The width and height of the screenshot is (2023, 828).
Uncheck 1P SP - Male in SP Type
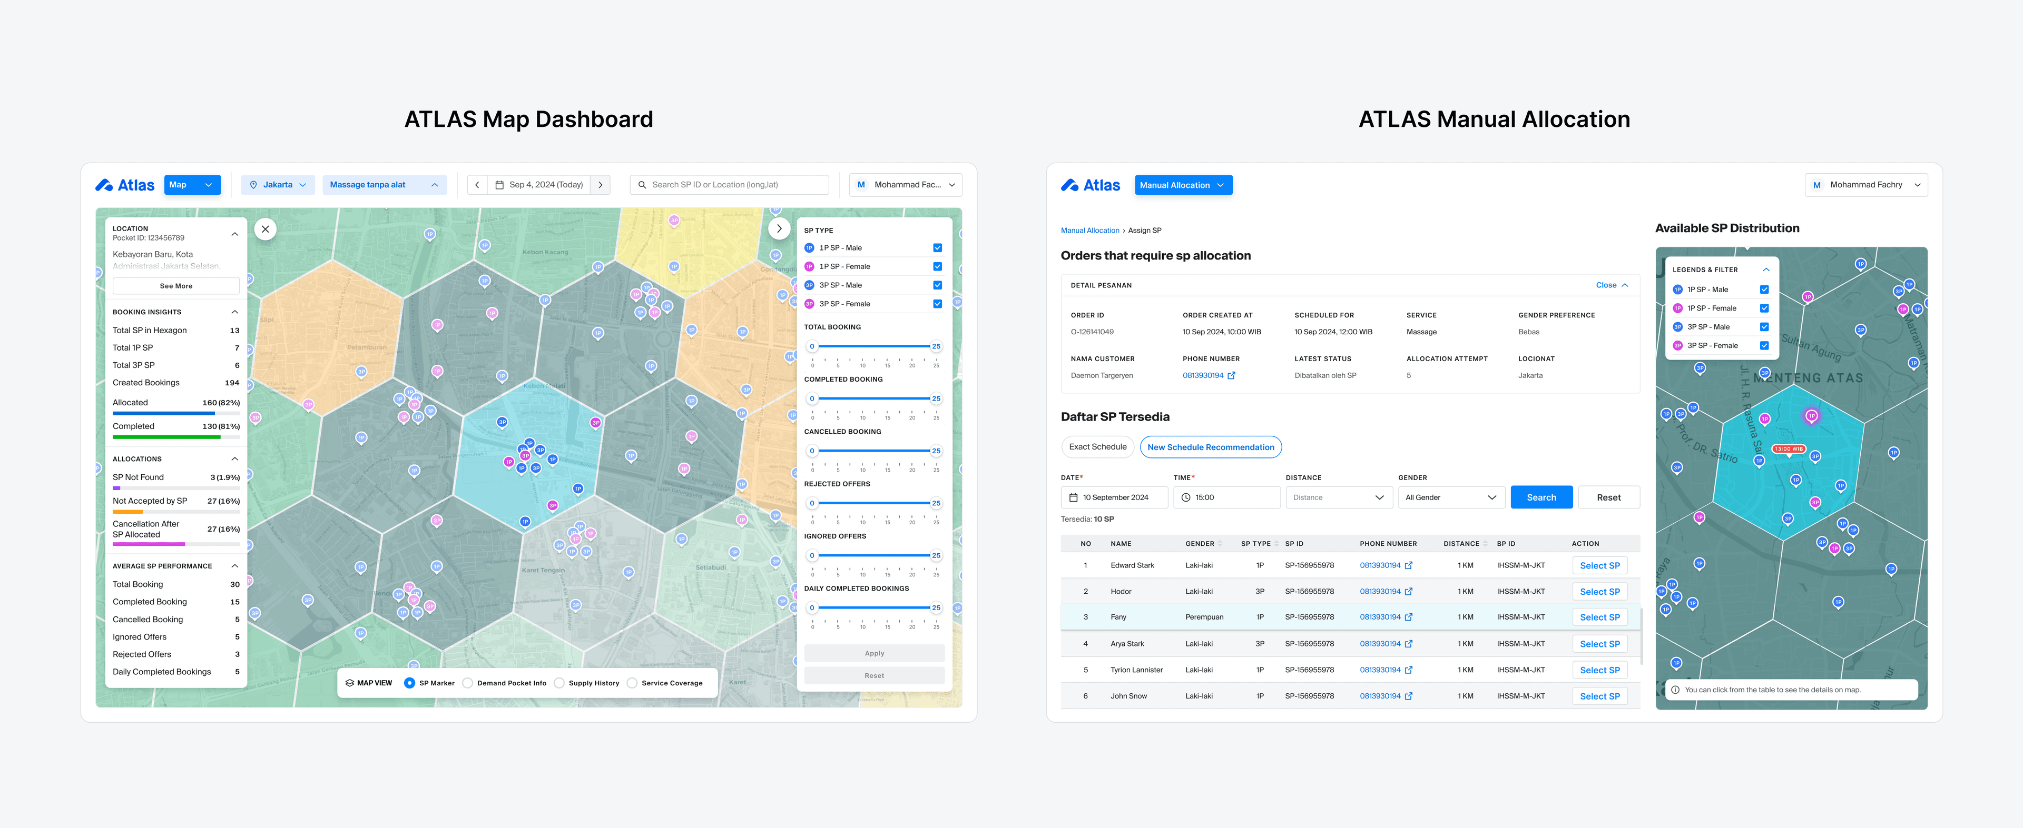(x=937, y=248)
